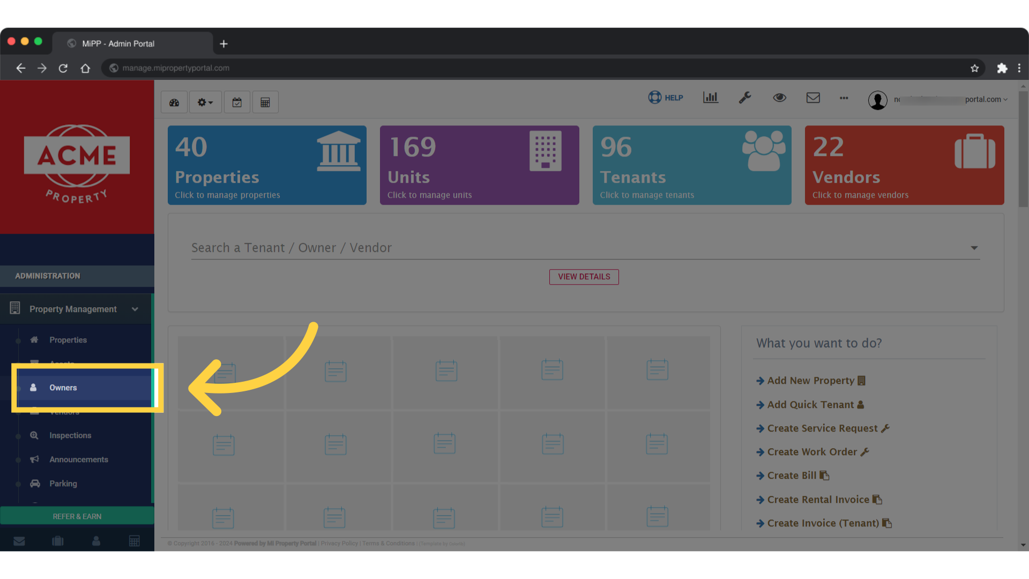Screen dimensions: 1029x579
Task: Open the calendar check toolbar icon
Action: tap(237, 102)
